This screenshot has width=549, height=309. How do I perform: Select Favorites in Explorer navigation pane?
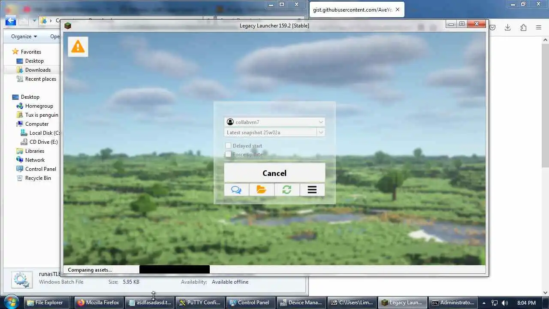click(x=31, y=52)
